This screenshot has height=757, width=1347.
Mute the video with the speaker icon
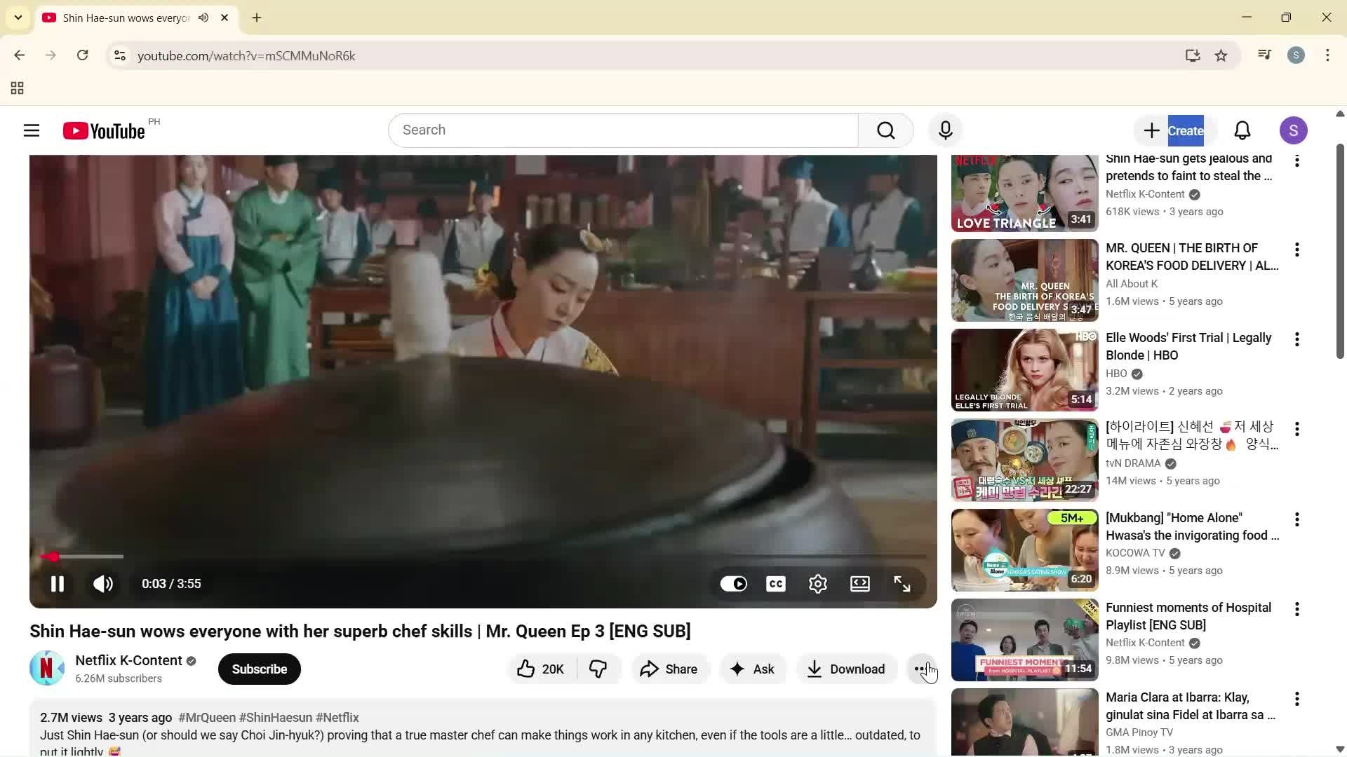pyautogui.click(x=102, y=583)
